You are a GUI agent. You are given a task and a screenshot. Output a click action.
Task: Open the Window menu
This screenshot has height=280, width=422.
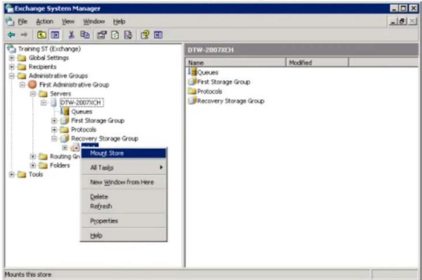click(x=94, y=22)
